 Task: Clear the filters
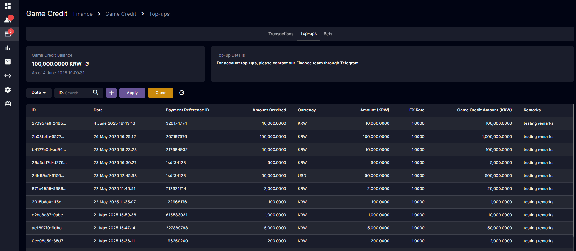click(x=161, y=93)
